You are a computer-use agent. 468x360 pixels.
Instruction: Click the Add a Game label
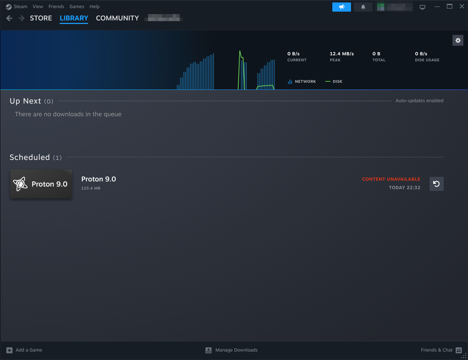pos(29,350)
